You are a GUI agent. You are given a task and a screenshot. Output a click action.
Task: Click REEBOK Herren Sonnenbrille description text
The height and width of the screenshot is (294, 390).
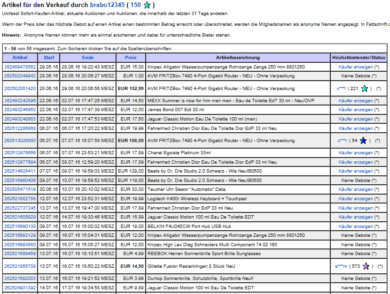click(x=204, y=254)
